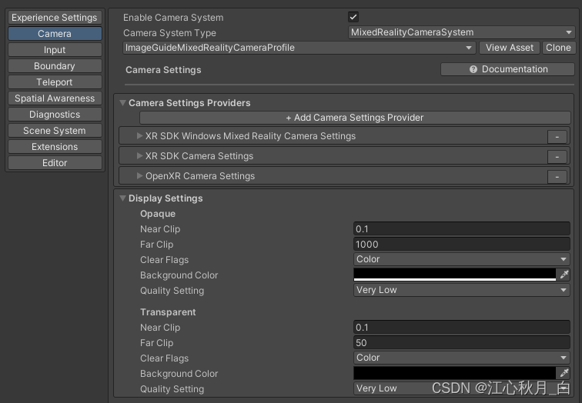Collapse Display Settings section

122,198
